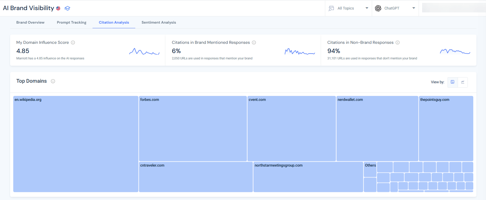The width and height of the screenshot is (486, 200).
Task: Show info for Citations in Brand Mentioned Responses
Action: tap(254, 42)
